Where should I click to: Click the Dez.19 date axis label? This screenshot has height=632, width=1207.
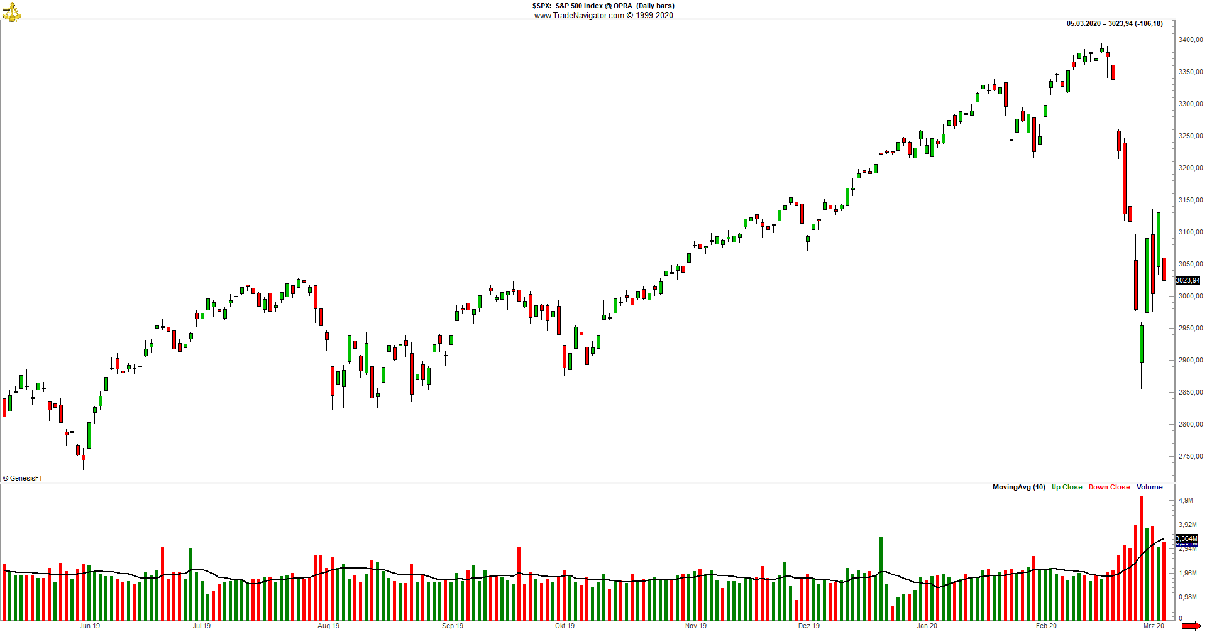809,626
